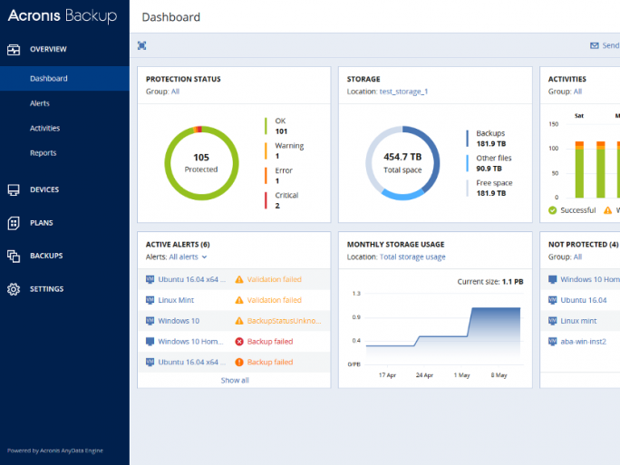Image resolution: width=620 pixels, height=465 pixels.
Task: Click the Overview section icon
Action: click(14, 50)
